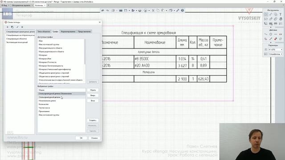This screenshot has height=160, width=285.
Task: Click the red highlighted action icon
Action: point(276,39)
